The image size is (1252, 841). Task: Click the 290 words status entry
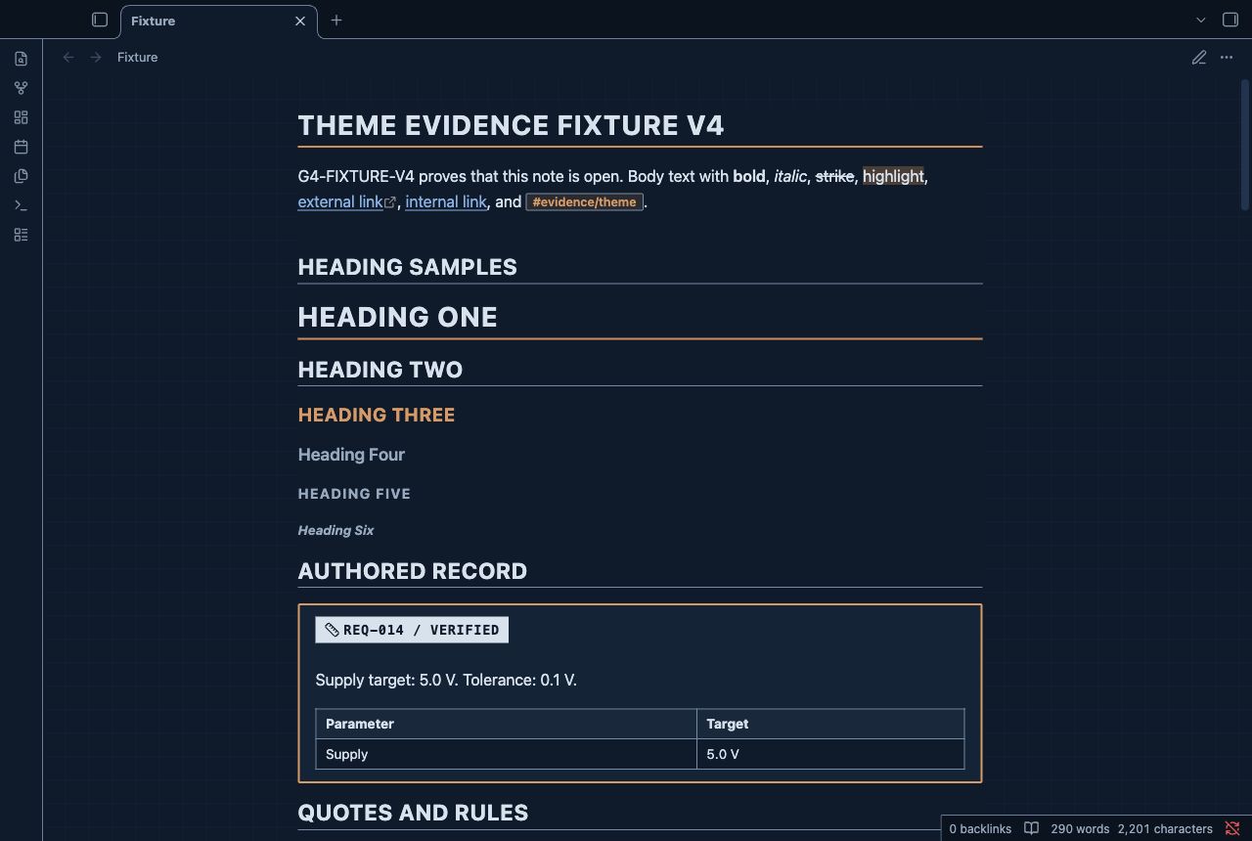1080,828
